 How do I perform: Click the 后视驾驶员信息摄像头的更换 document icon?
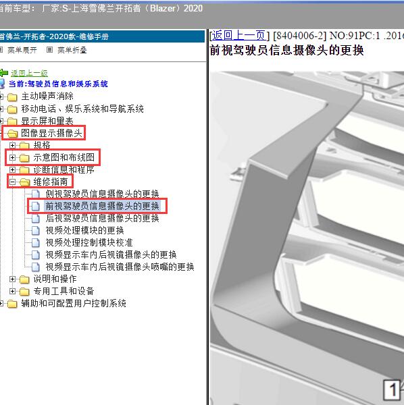(35, 218)
